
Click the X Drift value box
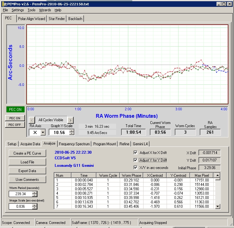click(x=210, y=153)
